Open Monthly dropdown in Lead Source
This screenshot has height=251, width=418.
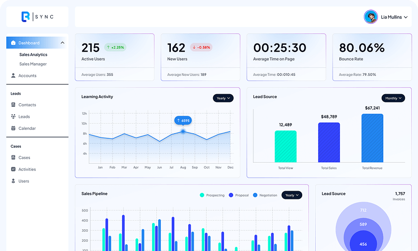coord(393,98)
